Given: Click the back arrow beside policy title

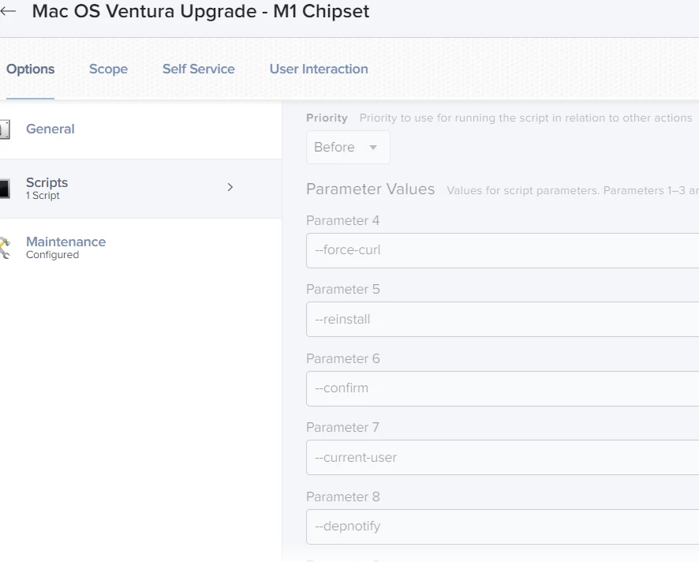Looking at the screenshot, I should pos(8,11).
